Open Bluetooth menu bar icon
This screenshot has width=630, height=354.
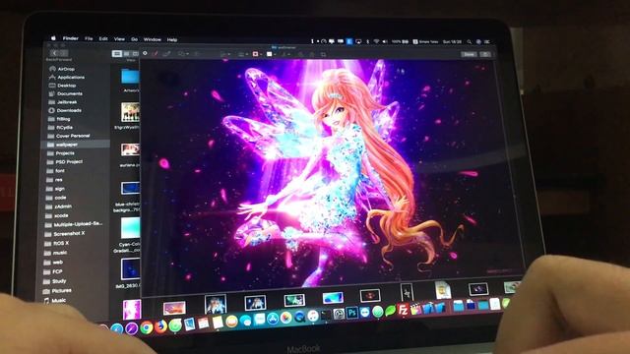click(x=367, y=41)
